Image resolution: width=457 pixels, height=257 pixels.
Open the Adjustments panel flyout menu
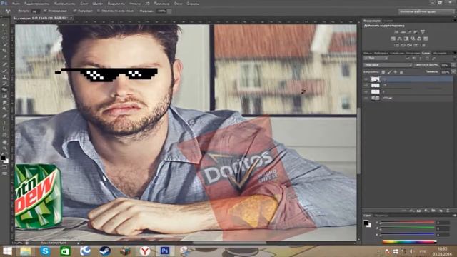tap(454, 21)
